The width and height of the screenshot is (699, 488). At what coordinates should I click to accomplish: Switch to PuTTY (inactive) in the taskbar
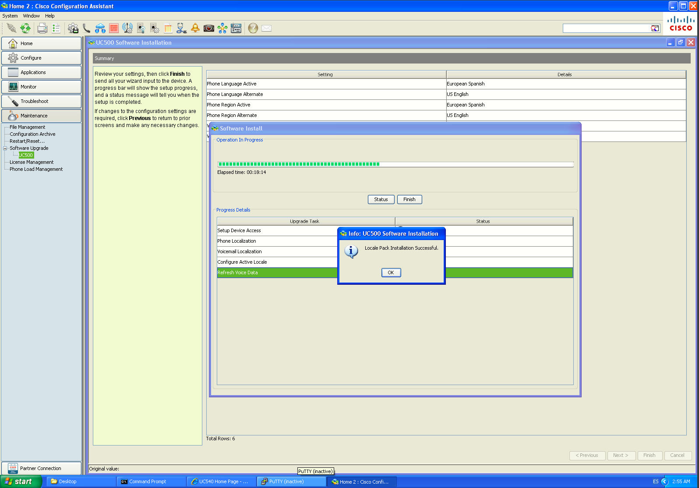[x=291, y=481]
